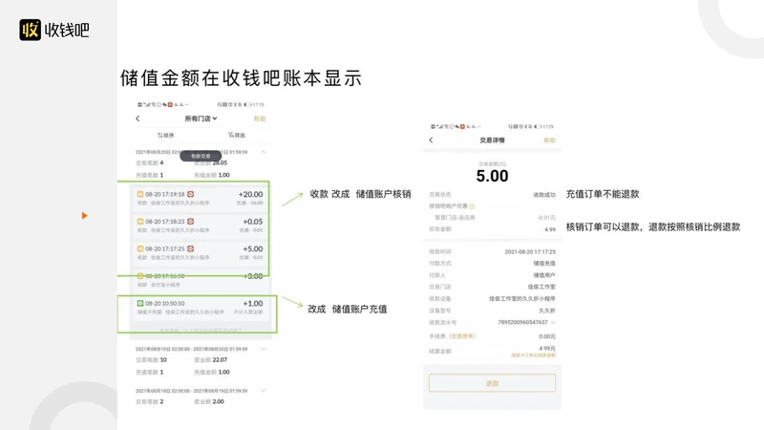Open the 排序 sort option
The image size is (764, 430).
coord(165,135)
